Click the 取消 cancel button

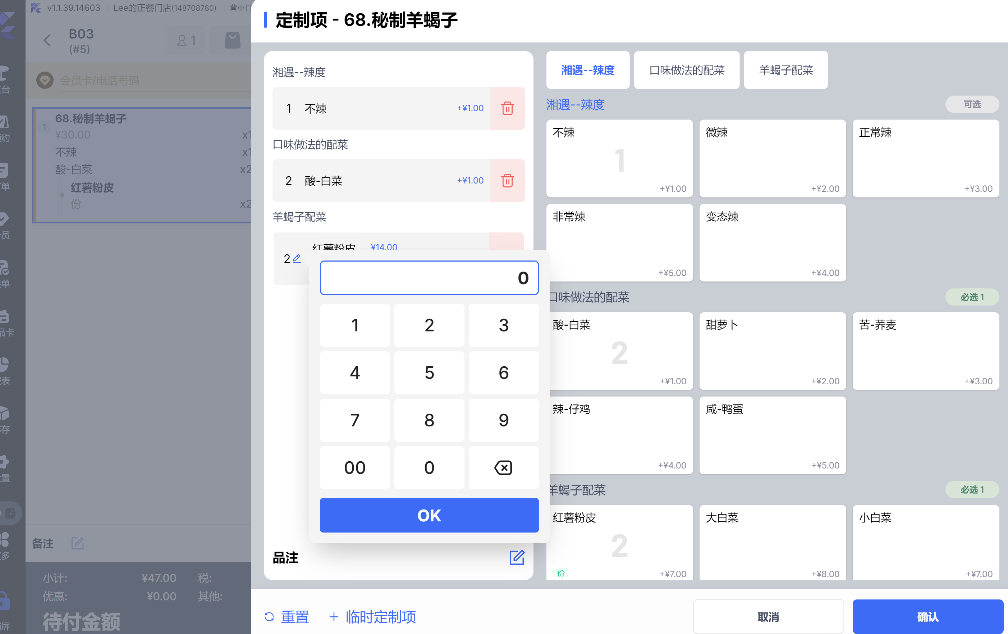point(768,617)
